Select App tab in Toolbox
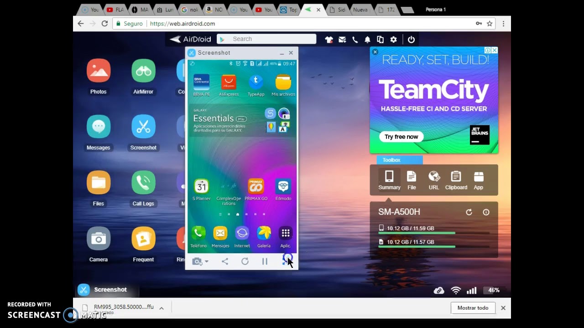 point(478,180)
